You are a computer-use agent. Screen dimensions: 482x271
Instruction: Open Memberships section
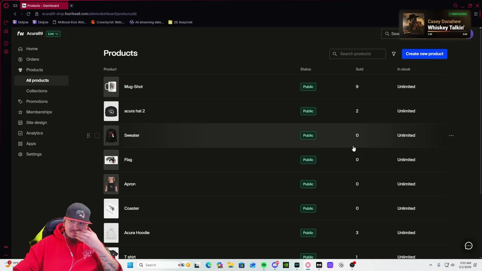(x=39, y=112)
